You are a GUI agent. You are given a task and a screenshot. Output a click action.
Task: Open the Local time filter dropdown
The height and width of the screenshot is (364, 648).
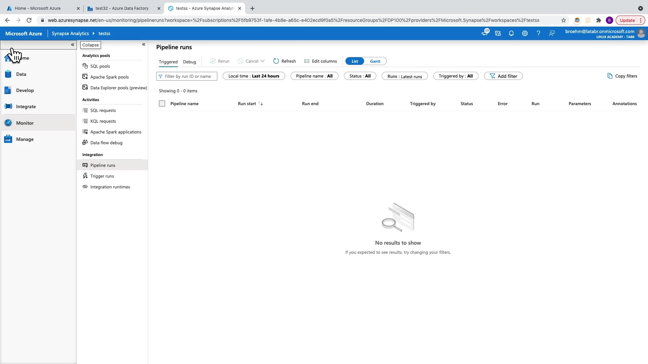254,76
